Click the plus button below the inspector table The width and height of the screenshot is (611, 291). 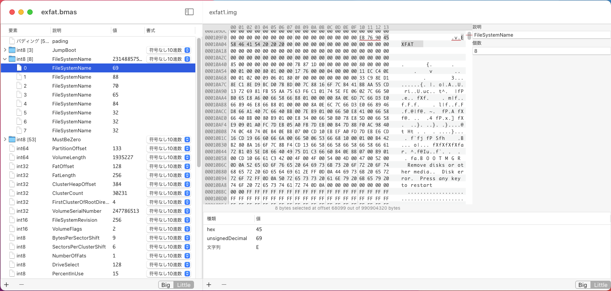pos(209,285)
